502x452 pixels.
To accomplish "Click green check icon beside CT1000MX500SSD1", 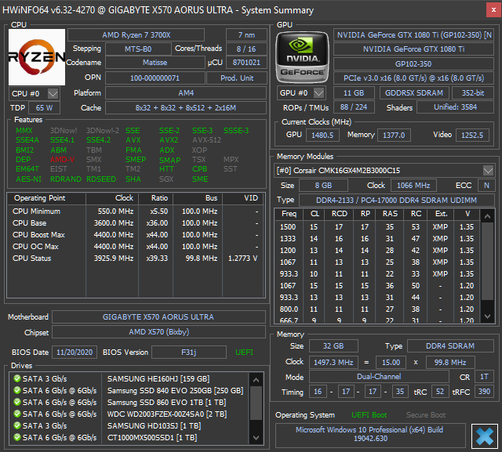I will 17,437.
